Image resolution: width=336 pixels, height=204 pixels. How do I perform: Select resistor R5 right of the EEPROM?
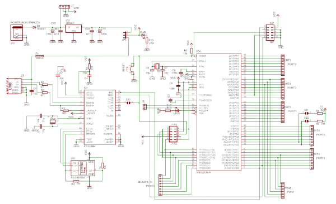[x=102, y=166]
